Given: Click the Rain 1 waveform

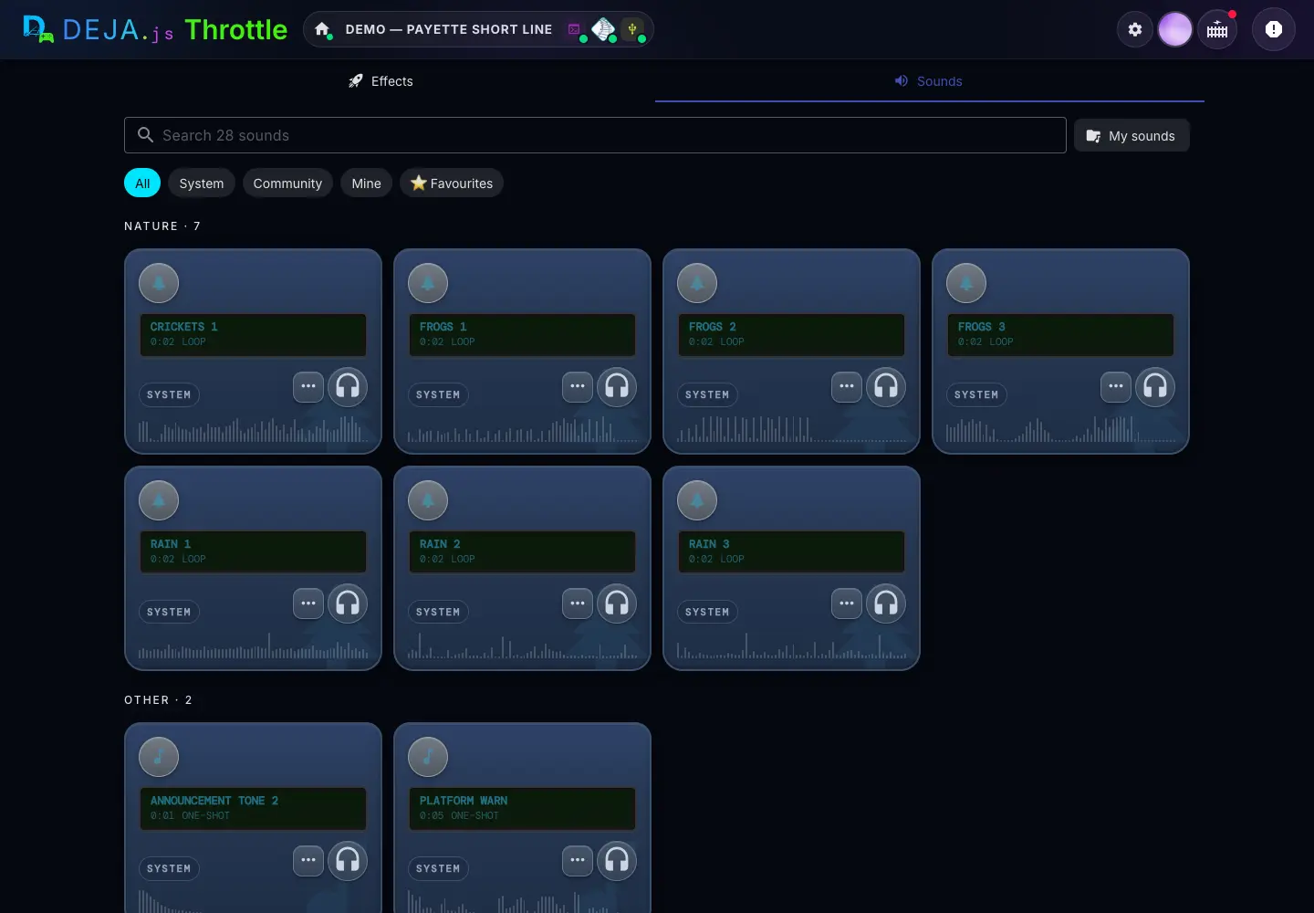Looking at the screenshot, I should click(254, 647).
